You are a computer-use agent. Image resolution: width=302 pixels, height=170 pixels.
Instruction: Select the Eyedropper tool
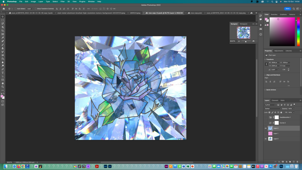(3, 38)
